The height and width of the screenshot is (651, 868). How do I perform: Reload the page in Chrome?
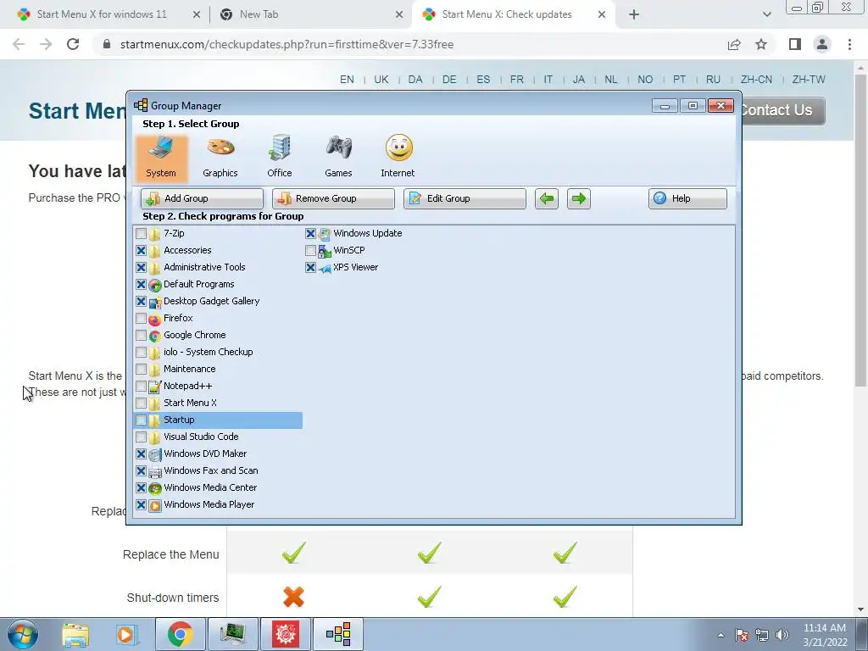coord(73,44)
